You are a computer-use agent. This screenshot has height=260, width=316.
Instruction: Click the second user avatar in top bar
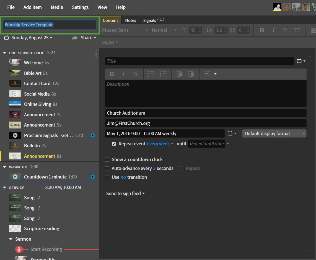(x=287, y=7)
